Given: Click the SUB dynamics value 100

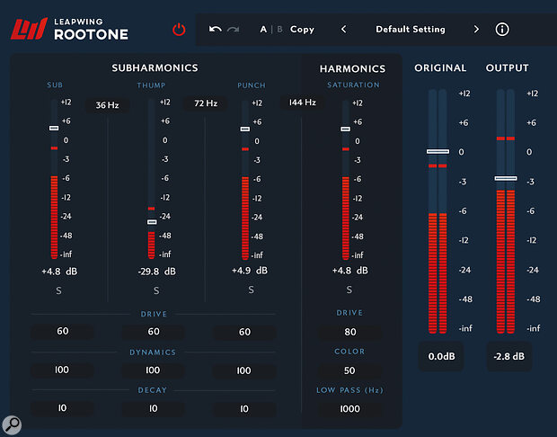Looking at the screenshot, I should coord(62,370).
